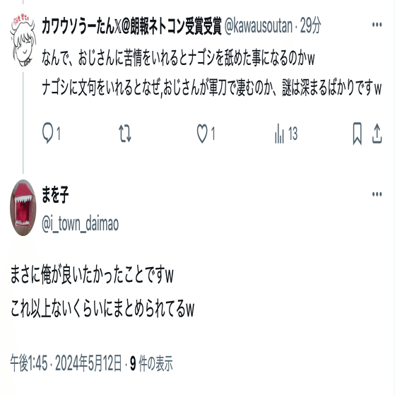The width and height of the screenshot is (395, 395).
Task: Bookmark the kawausoutan post
Action: pyautogui.click(x=358, y=134)
